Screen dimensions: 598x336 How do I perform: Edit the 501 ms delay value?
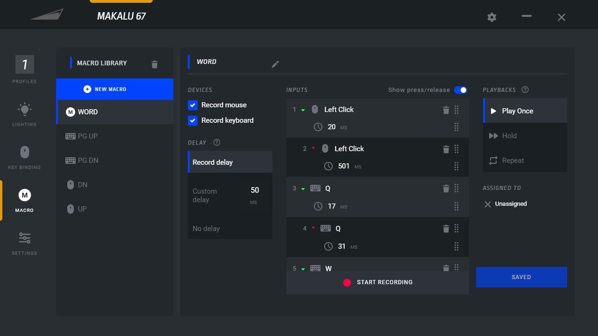(344, 166)
